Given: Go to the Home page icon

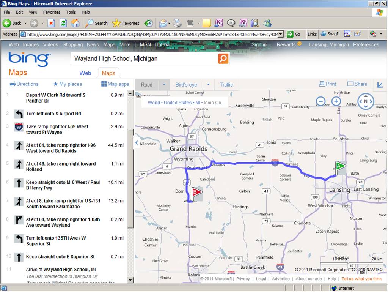Looking at the screenshot, I should [75, 23].
